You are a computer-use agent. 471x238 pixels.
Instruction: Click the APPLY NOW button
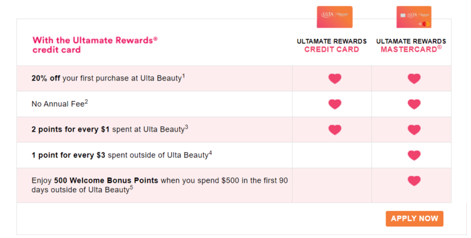click(x=414, y=219)
